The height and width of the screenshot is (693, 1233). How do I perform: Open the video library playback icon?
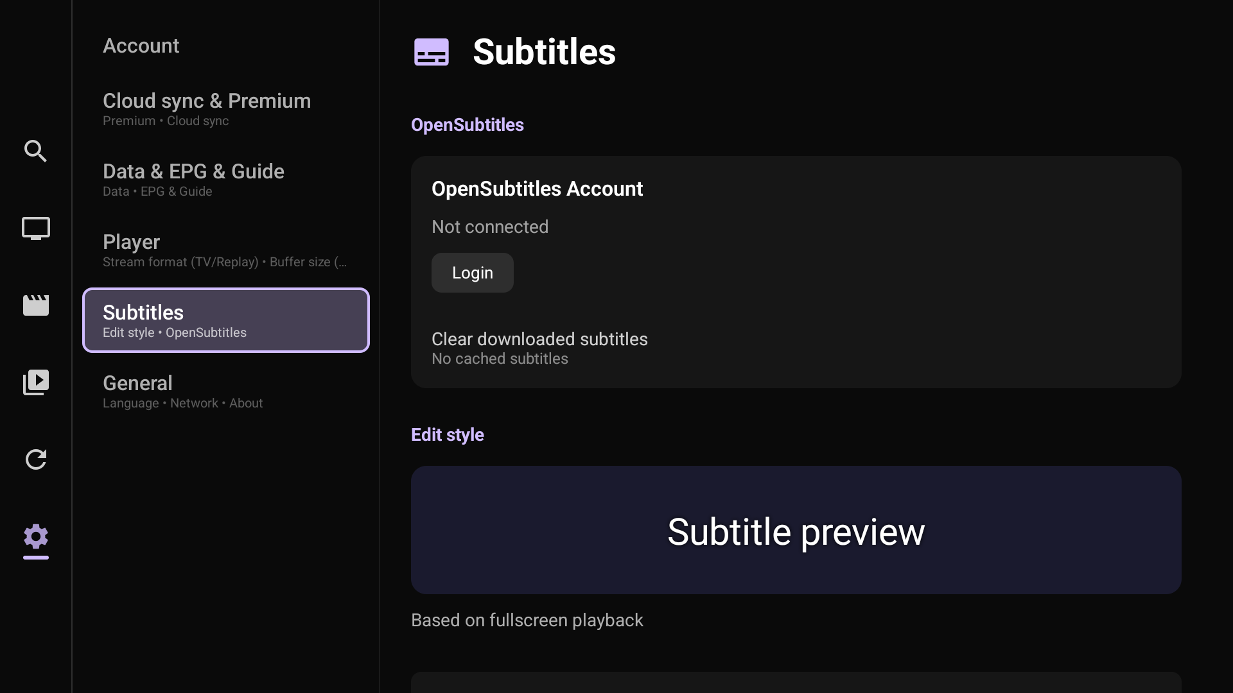(x=36, y=382)
